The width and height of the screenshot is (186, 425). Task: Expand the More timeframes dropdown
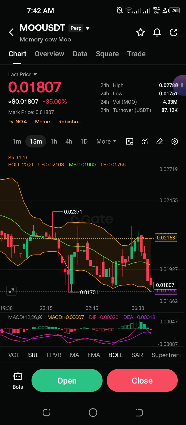coord(106,141)
